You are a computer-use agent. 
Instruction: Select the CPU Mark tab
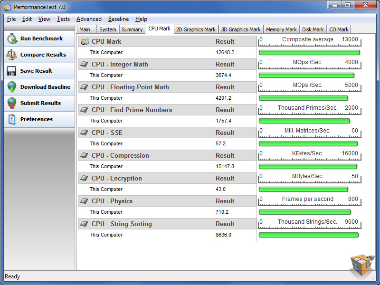[160, 28]
